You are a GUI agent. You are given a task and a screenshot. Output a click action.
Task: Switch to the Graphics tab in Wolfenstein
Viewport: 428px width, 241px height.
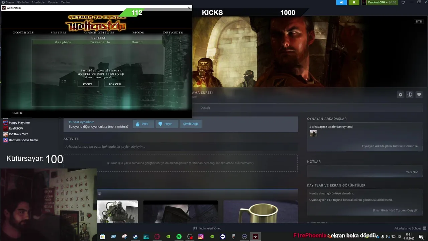[63, 42]
